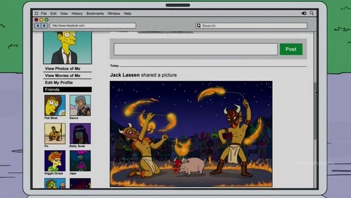Open friend Sauce's thumbnail
The image size is (351, 198).
pyautogui.click(x=80, y=105)
